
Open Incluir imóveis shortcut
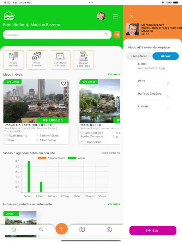(x=37, y=60)
